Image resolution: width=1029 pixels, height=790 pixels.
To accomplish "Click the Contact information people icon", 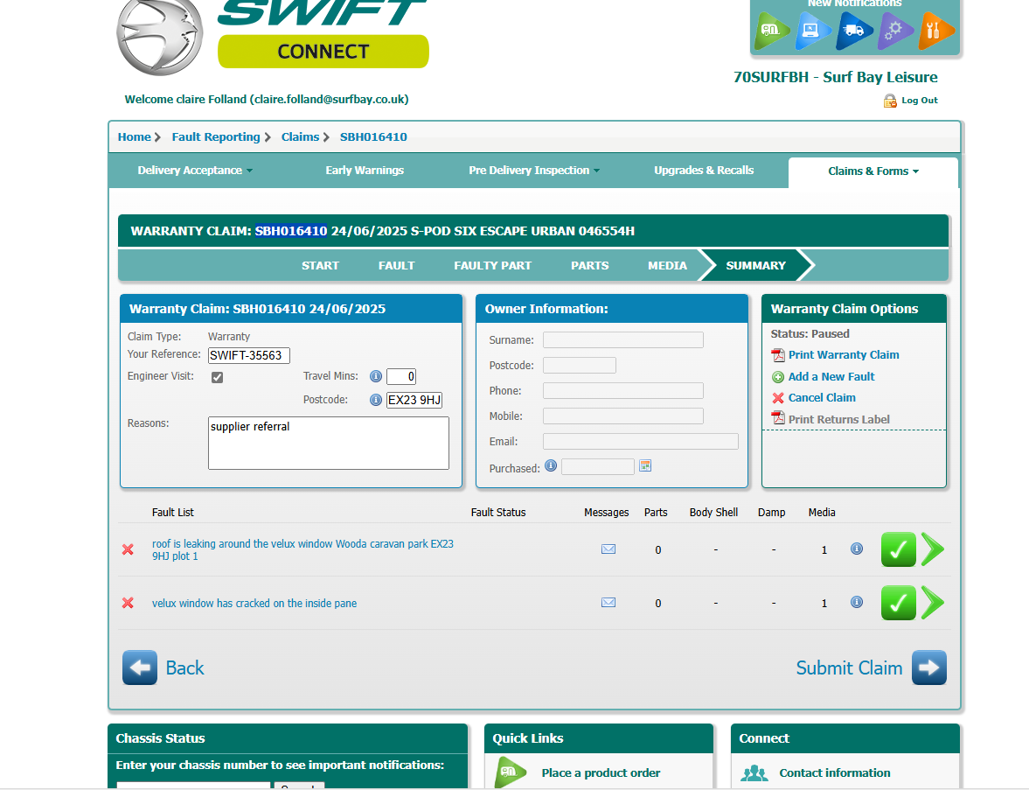I will [754, 773].
